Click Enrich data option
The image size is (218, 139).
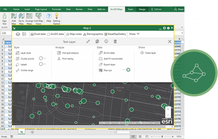pos(107,53)
